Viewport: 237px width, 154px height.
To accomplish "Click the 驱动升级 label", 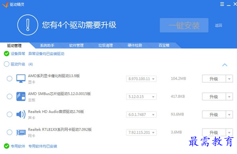I will [18, 64].
